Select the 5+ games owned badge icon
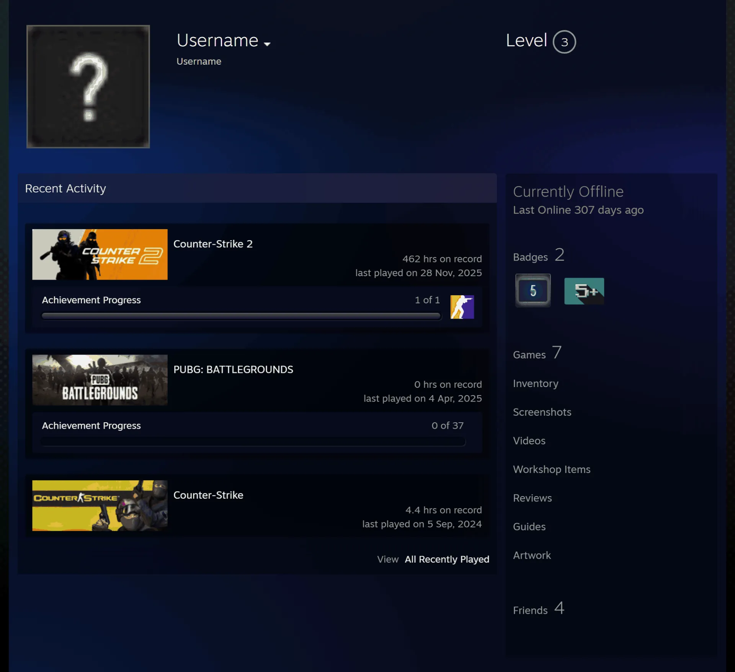The image size is (735, 672). (x=584, y=291)
